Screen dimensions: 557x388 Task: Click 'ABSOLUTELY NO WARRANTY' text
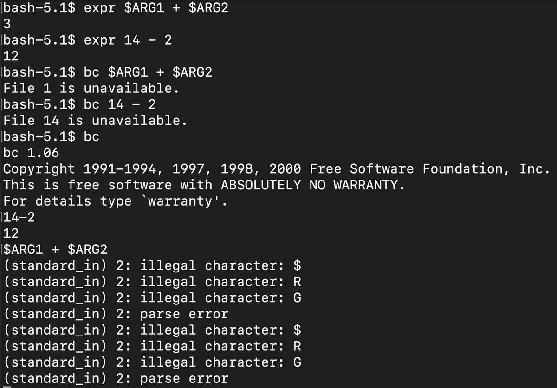pyautogui.click(x=313, y=185)
